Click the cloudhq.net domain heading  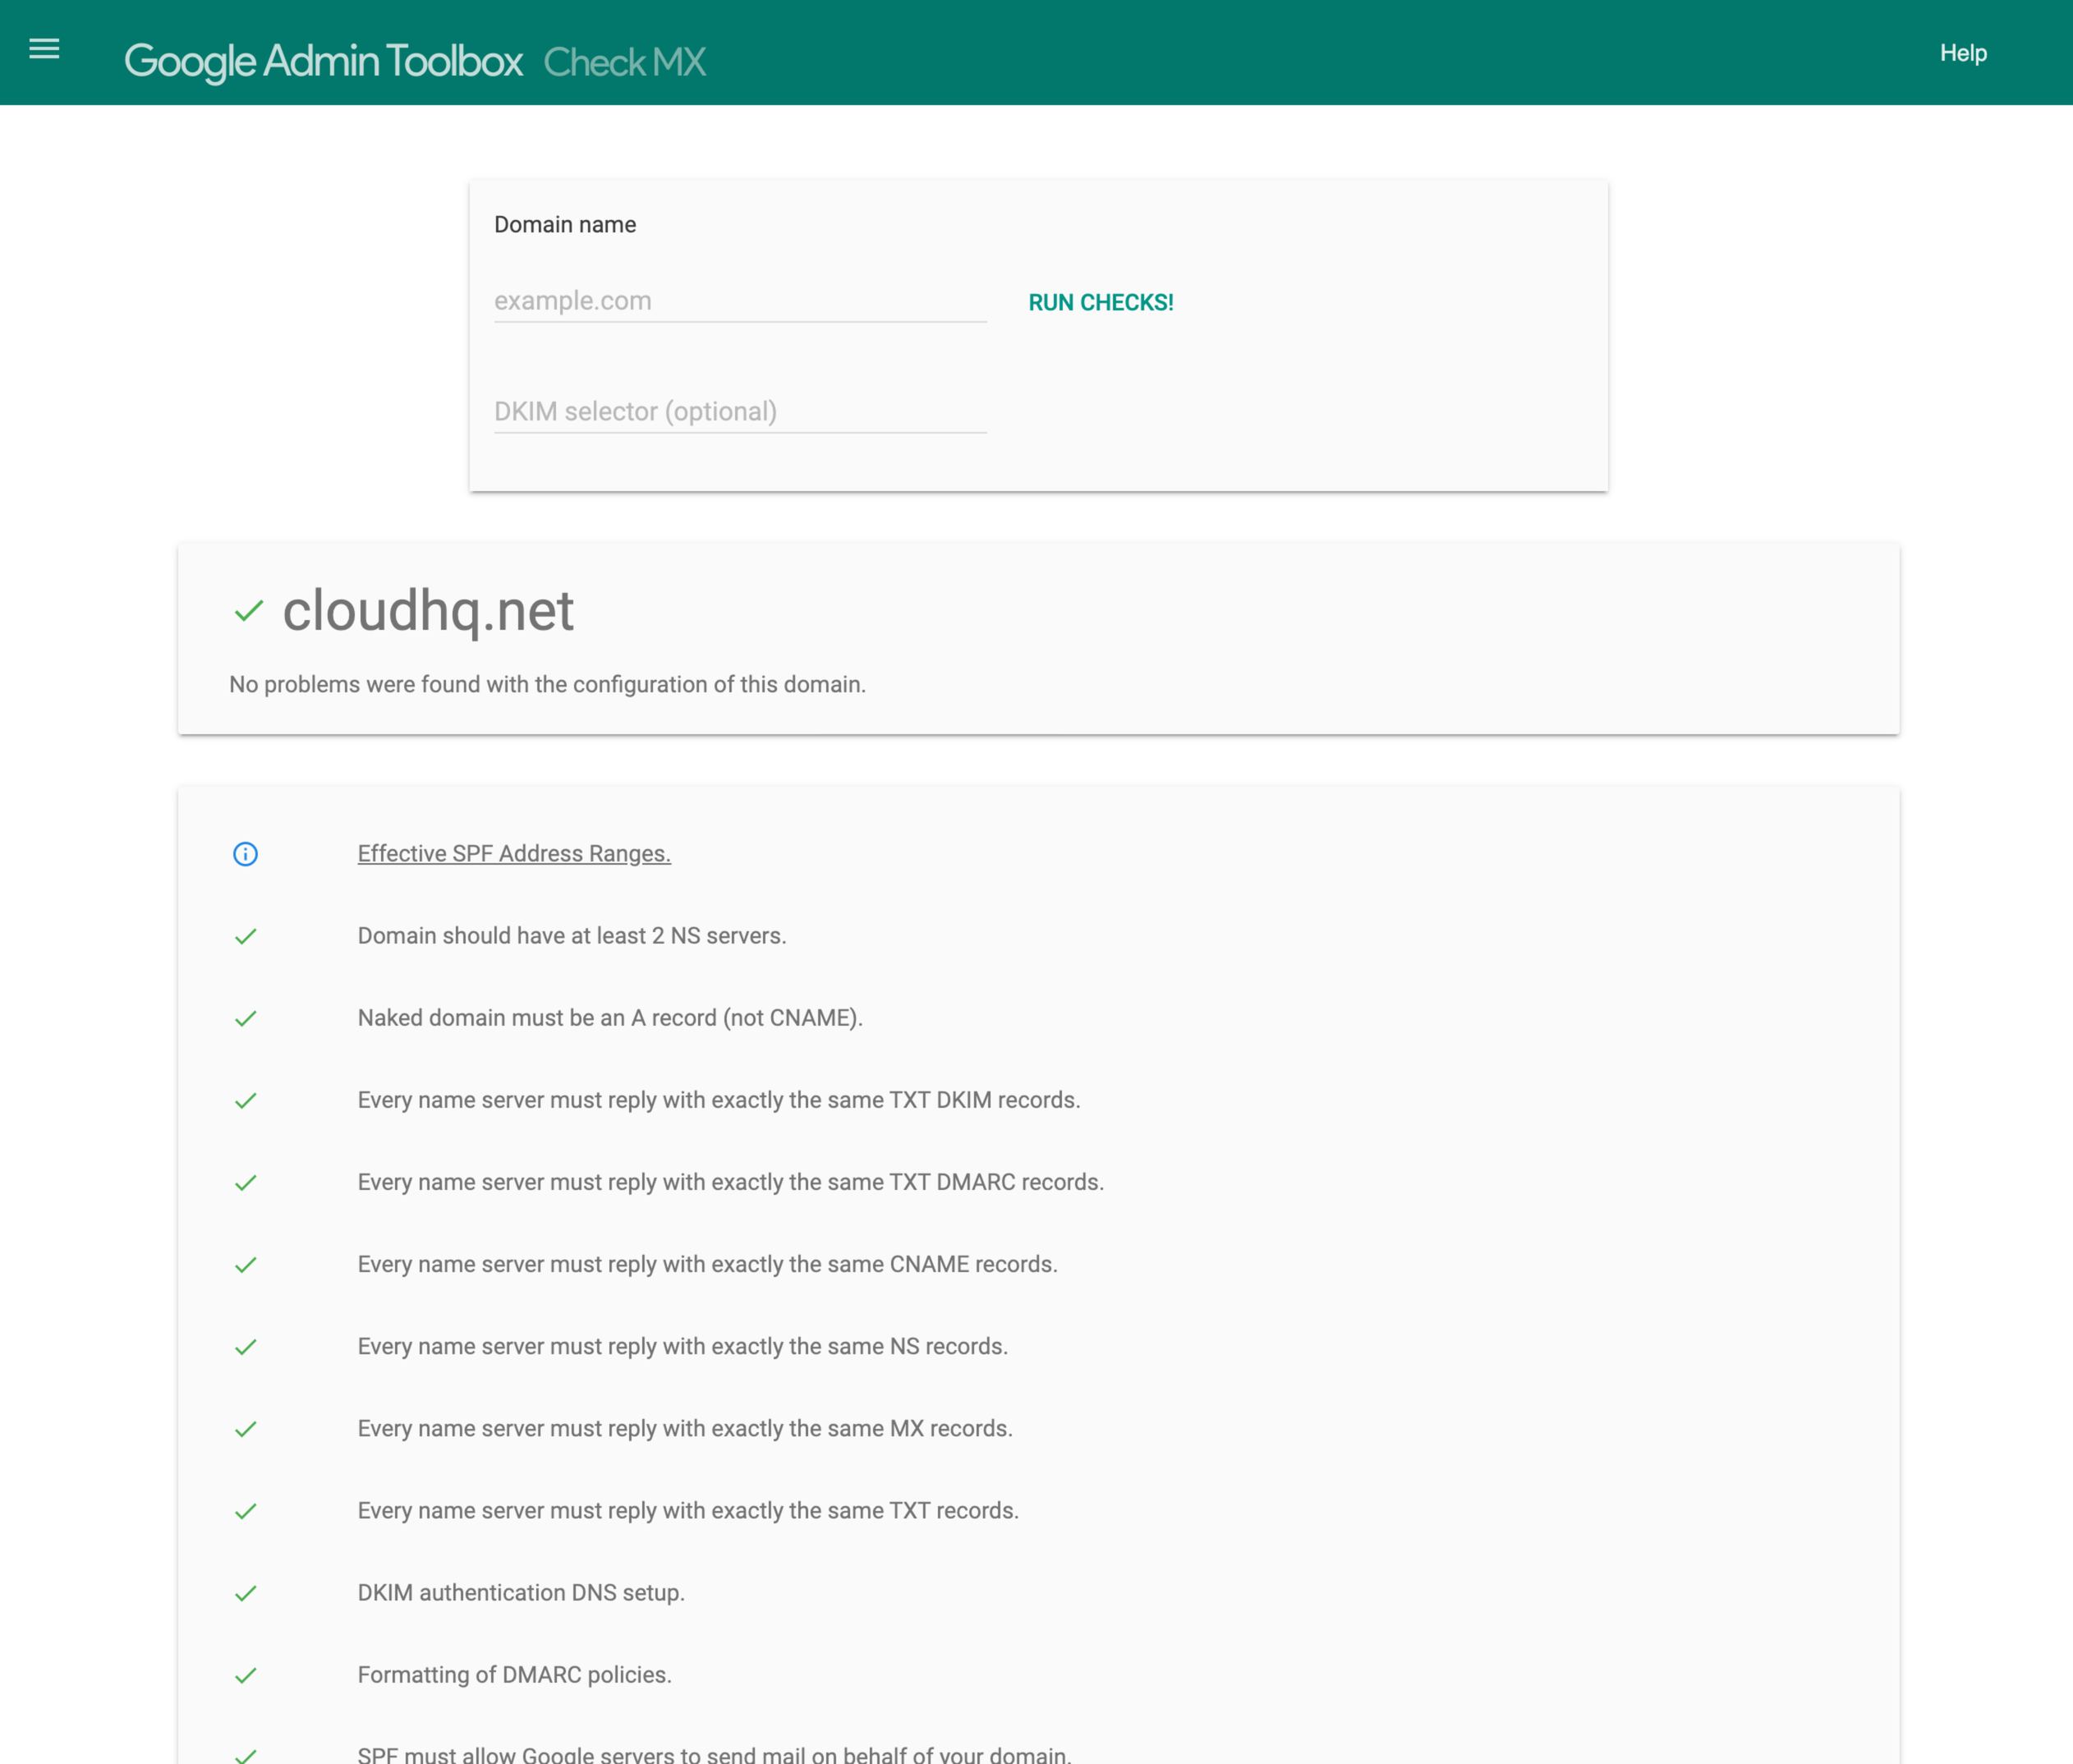[428, 610]
